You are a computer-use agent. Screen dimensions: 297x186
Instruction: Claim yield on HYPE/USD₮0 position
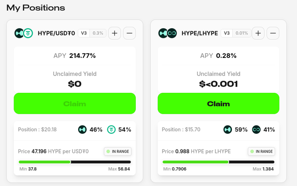[75, 104]
